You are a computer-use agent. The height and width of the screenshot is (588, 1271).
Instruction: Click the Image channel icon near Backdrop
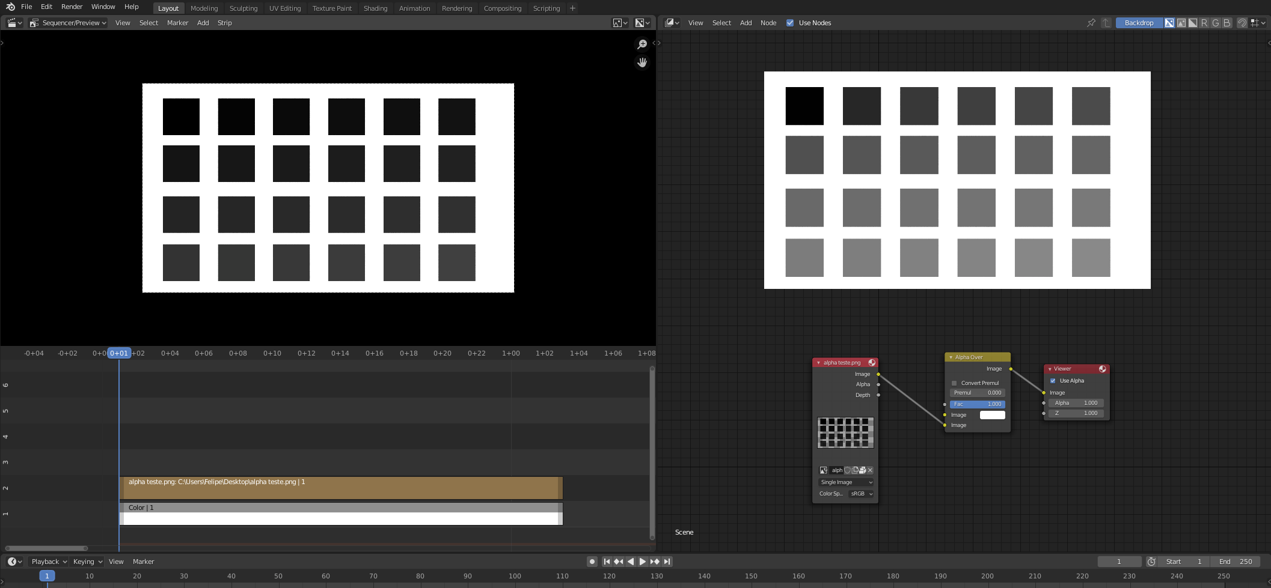pos(1169,23)
